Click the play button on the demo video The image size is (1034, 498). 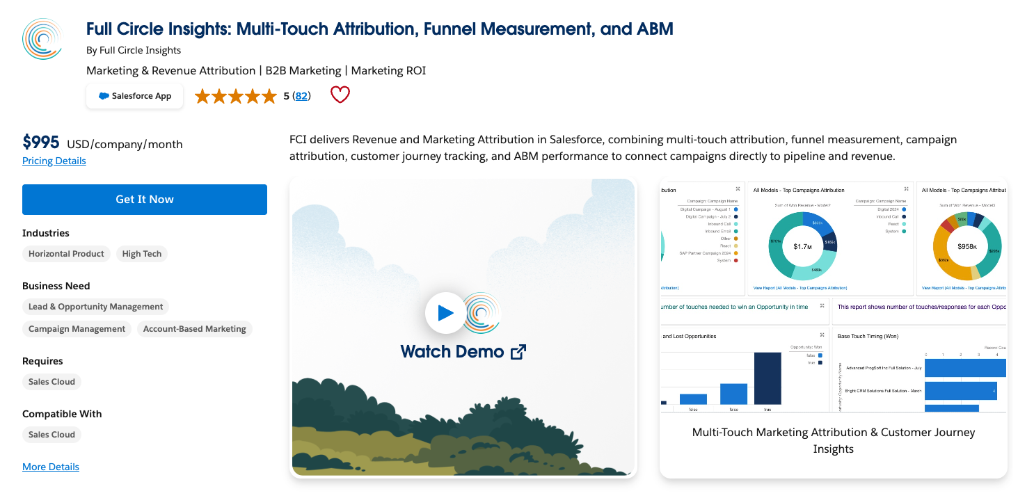tap(445, 313)
